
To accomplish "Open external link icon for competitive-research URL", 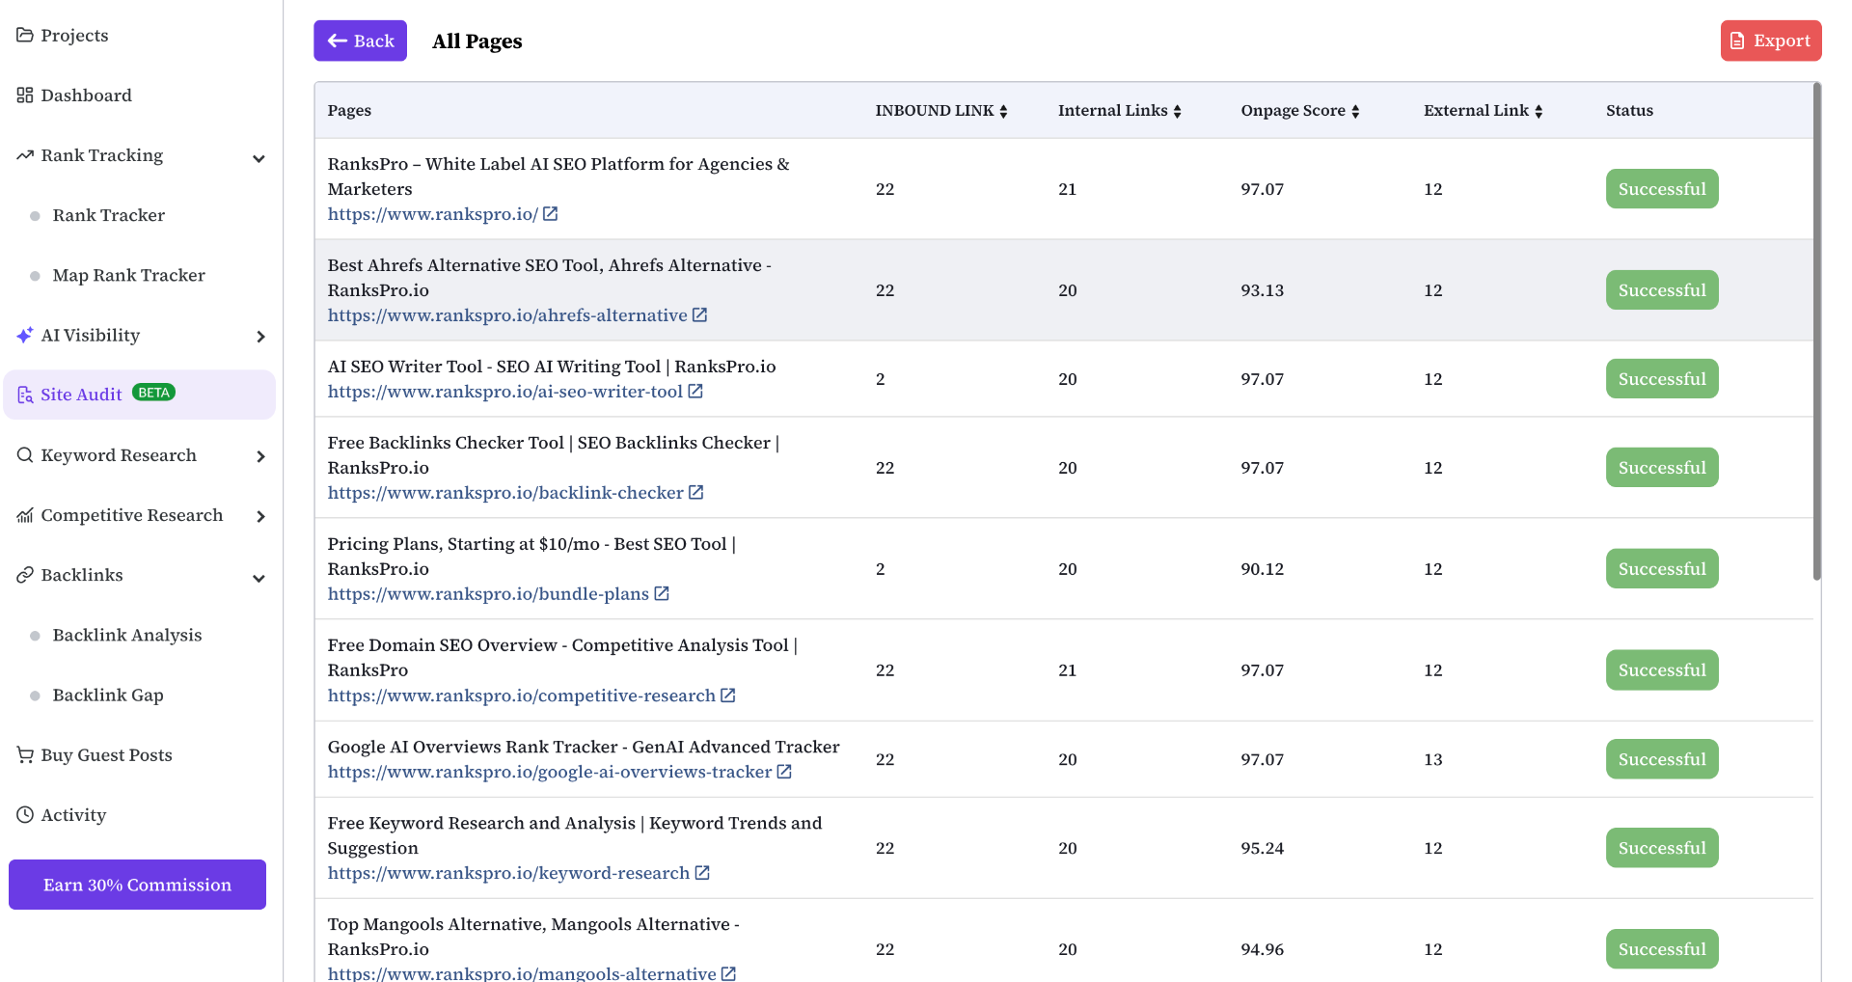I will tap(728, 696).
